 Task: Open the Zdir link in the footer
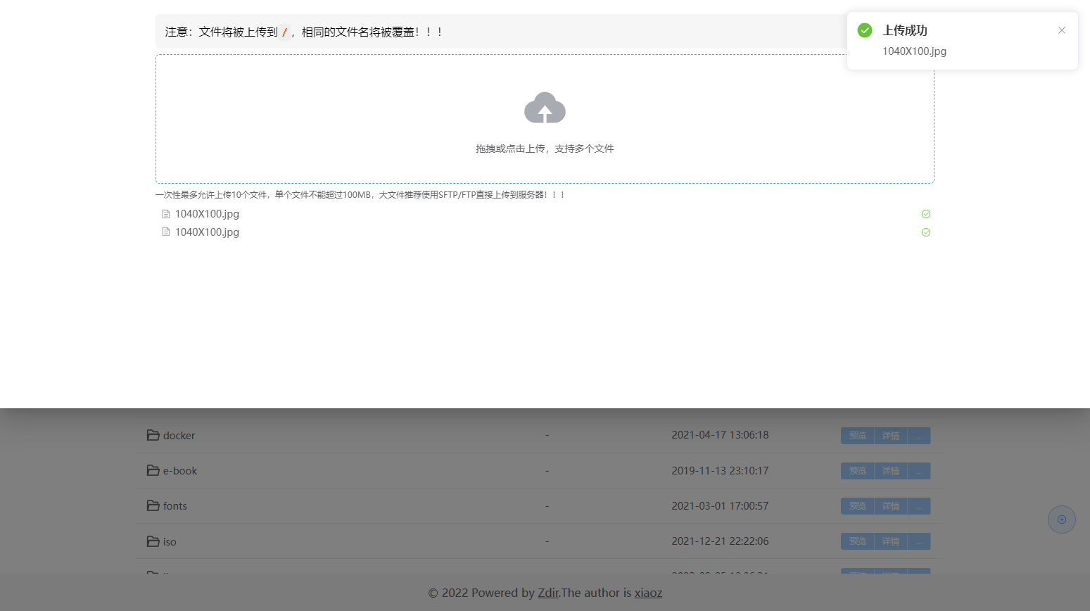548,593
